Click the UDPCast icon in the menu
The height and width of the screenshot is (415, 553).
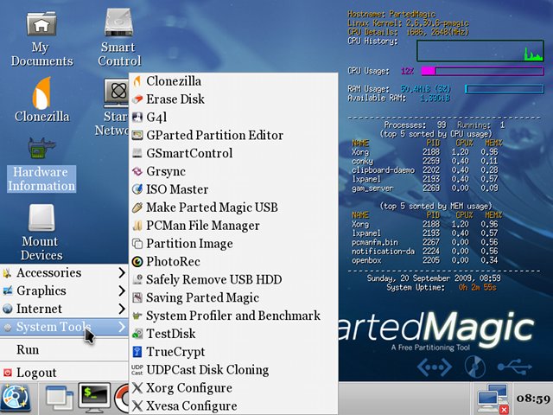click(137, 370)
